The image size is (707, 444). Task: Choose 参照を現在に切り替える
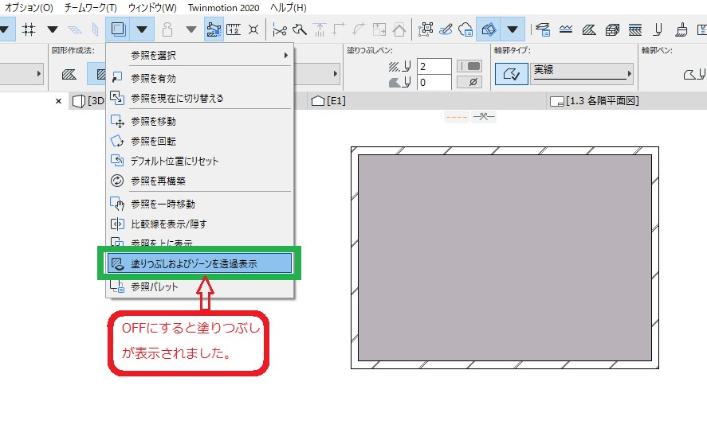(x=200, y=98)
